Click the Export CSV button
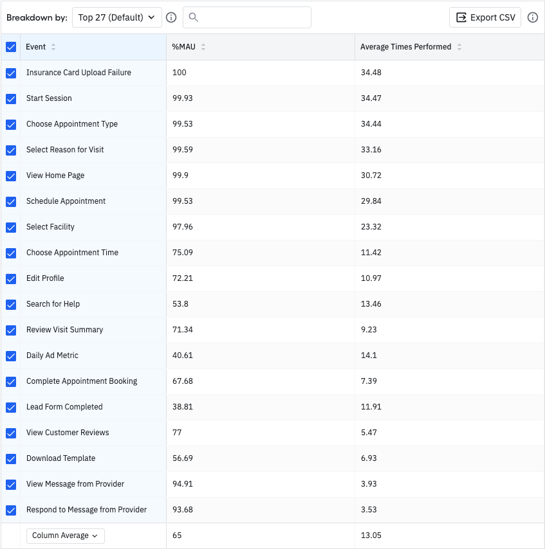The height and width of the screenshot is (549, 545). 485,17
